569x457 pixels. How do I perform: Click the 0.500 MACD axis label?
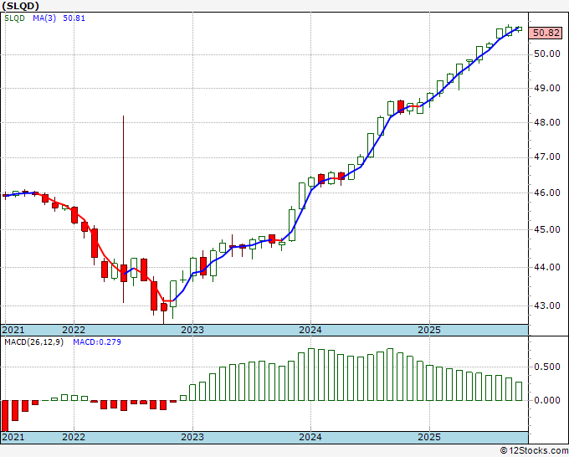pyautogui.click(x=547, y=367)
